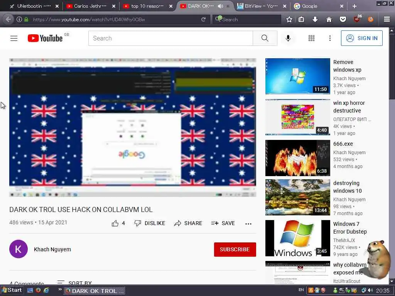
Task: Open 'Windows 7 Error Dubstep' thumbnail
Action: [297, 238]
